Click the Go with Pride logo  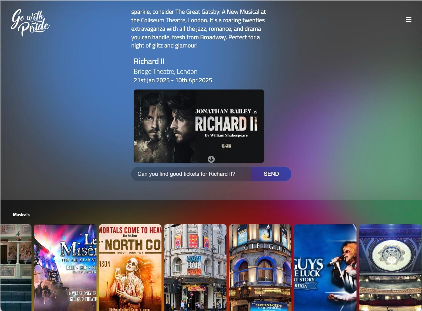click(x=30, y=23)
